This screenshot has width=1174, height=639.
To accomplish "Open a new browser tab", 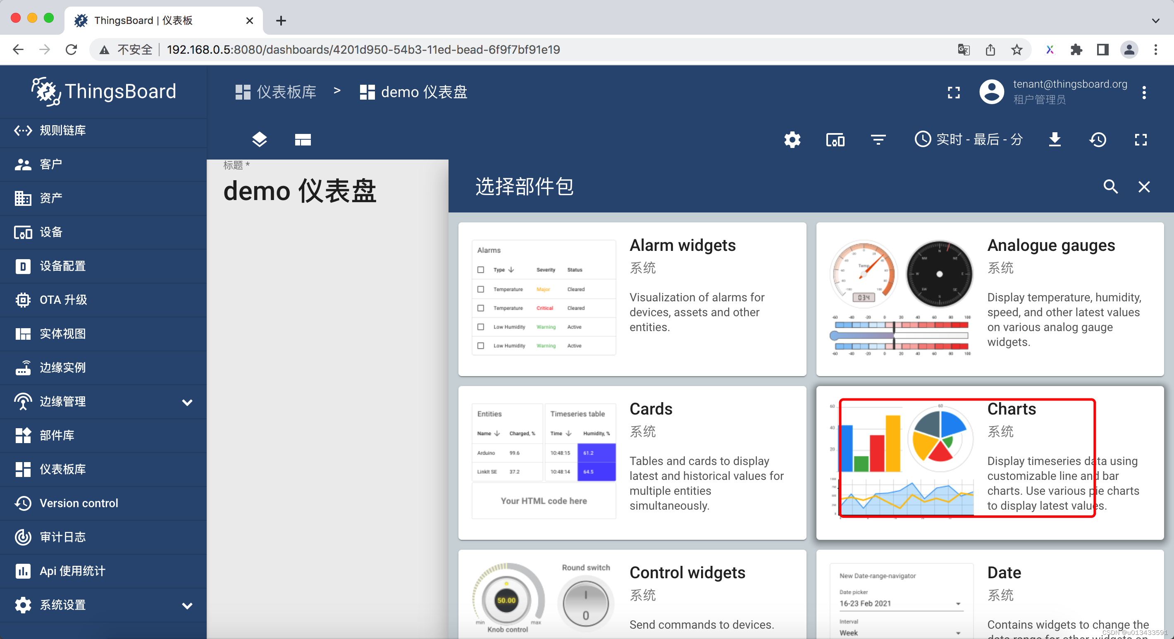I will tap(281, 21).
